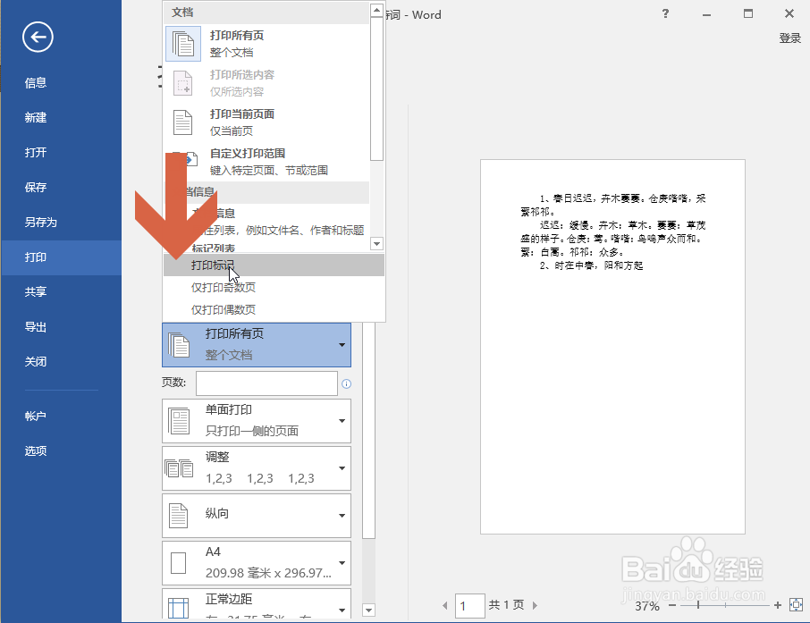Viewport: 810px width, 623px height.
Task: Click the 正常边距 (normal margins) icon
Action: tap(180, 608)
